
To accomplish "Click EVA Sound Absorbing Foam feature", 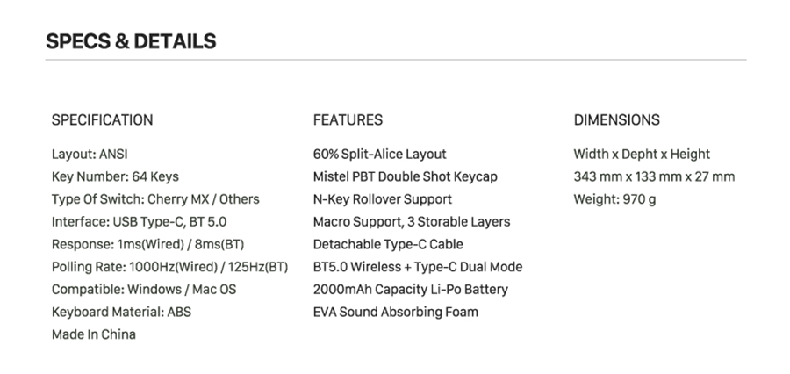I will (396, 312).
